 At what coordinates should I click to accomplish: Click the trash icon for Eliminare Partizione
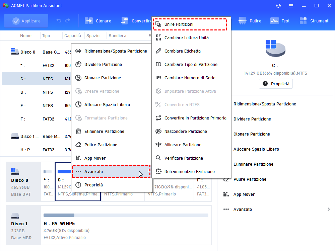coord(78,132)
